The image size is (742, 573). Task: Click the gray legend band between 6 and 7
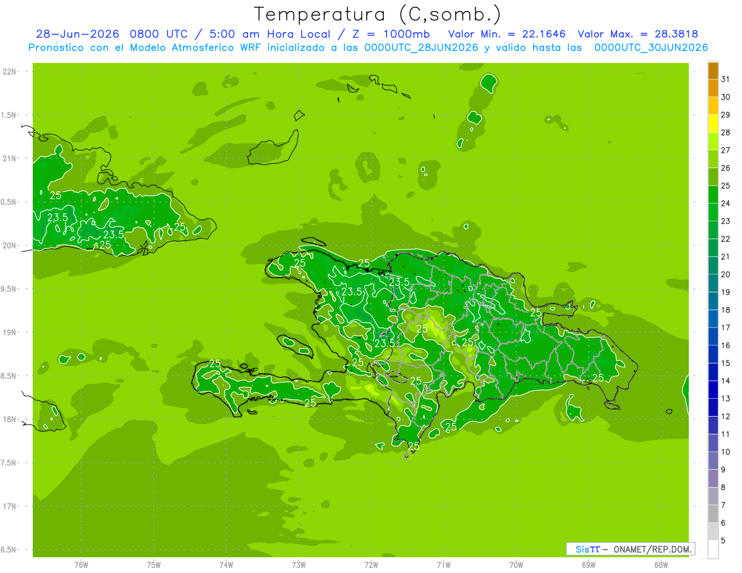[713, 514]
